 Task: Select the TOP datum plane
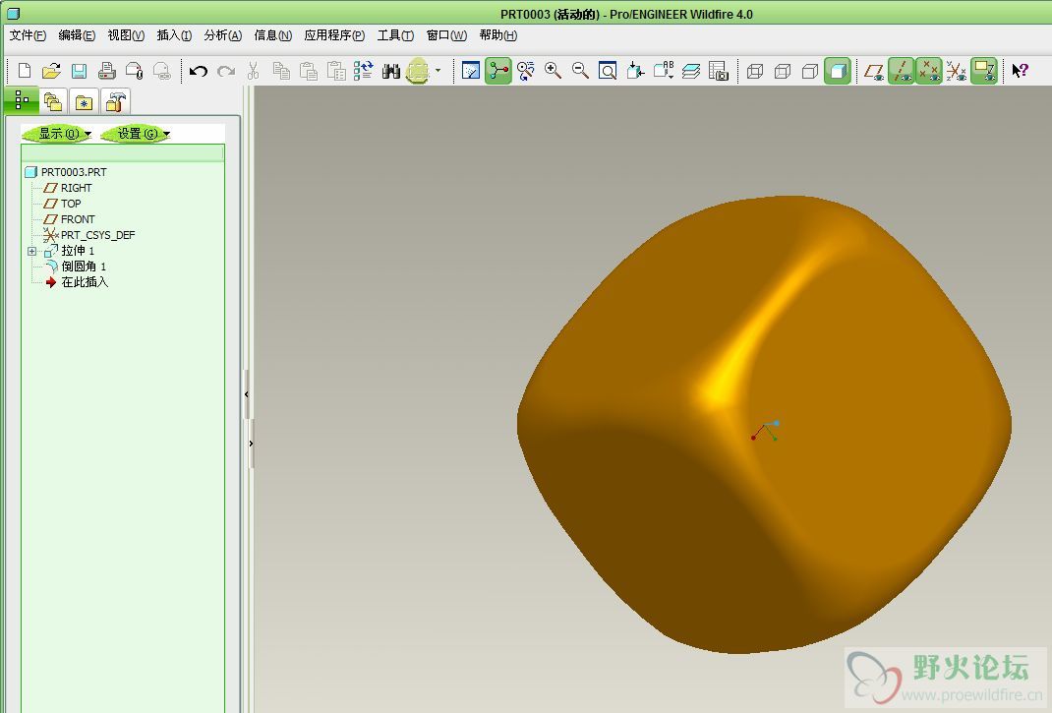(x=62, y=204)
